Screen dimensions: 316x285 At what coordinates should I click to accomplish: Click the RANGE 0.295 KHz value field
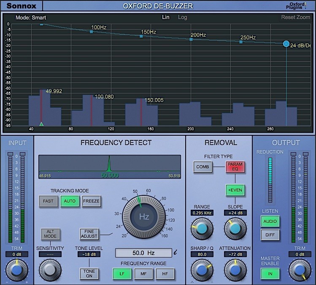(x=202, y=213)
